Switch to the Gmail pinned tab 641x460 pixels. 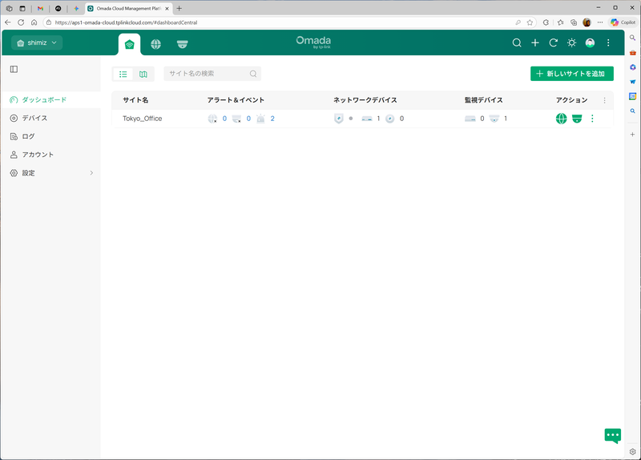[x=41, y=8]
